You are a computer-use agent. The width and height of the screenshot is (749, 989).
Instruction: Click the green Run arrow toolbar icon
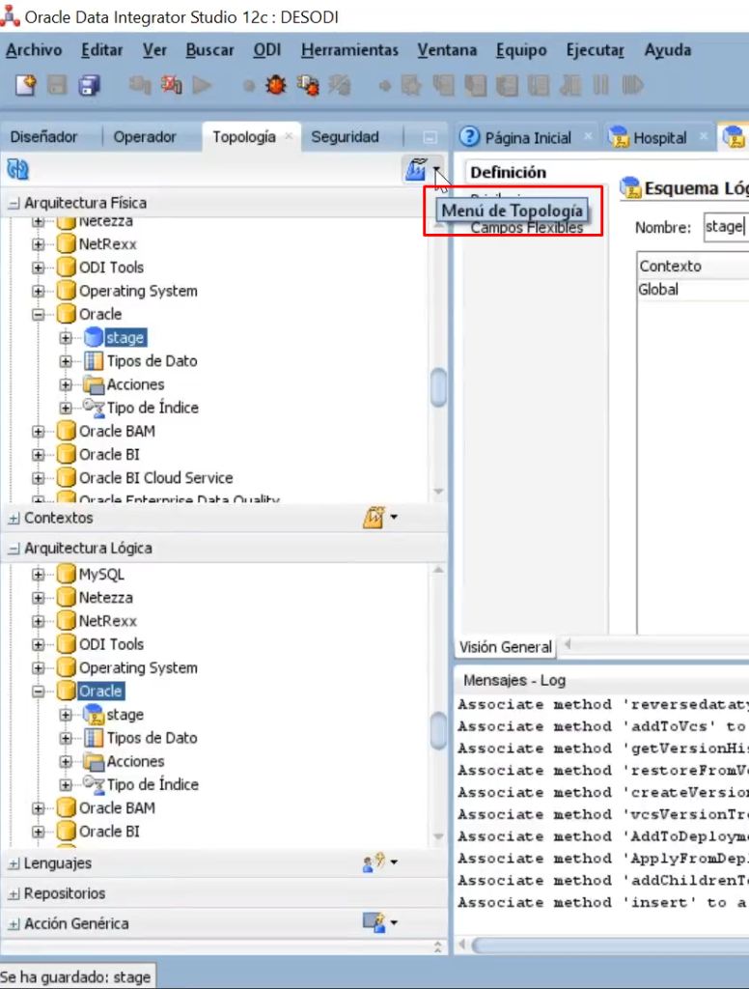(x=202, y=85)
